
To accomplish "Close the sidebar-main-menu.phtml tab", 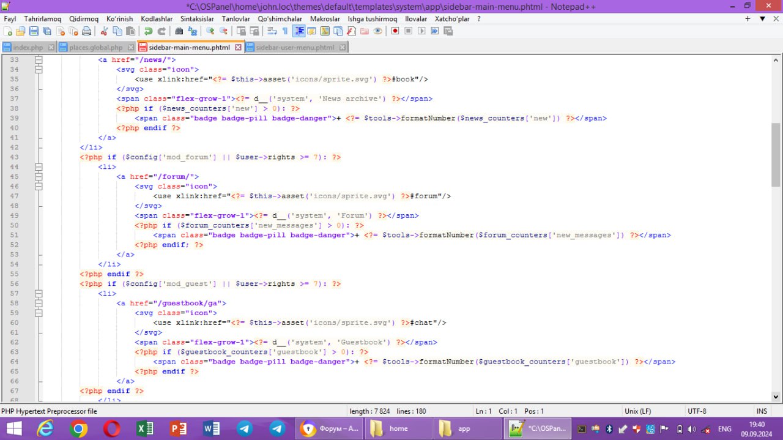I will (239, 47).
